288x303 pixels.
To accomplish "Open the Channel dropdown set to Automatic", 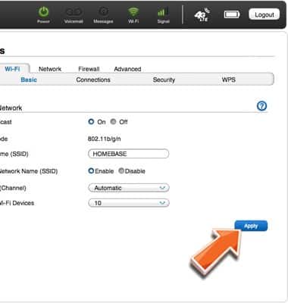I will 129,188.
